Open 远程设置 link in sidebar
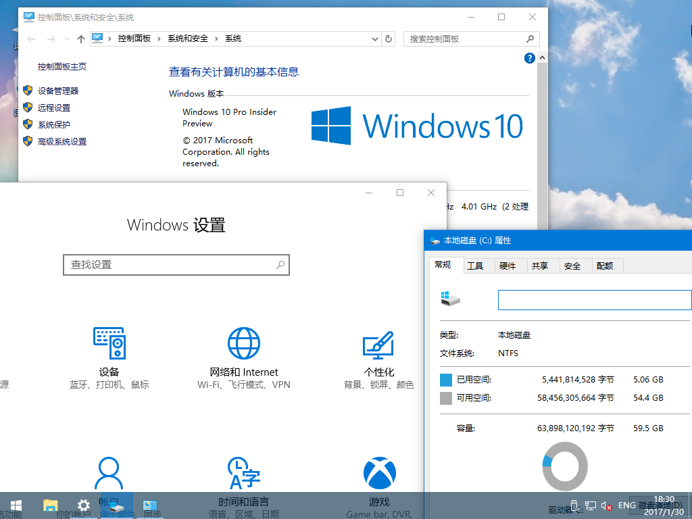692x519 pixels. [x=54, y=107]
